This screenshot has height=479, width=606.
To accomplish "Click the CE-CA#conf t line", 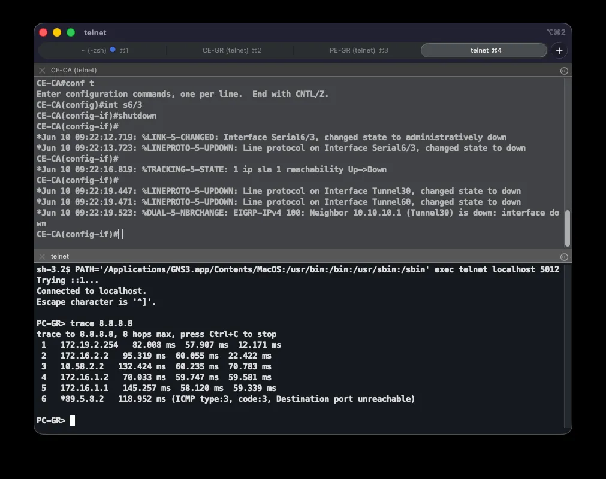I will tap(65, 83).
